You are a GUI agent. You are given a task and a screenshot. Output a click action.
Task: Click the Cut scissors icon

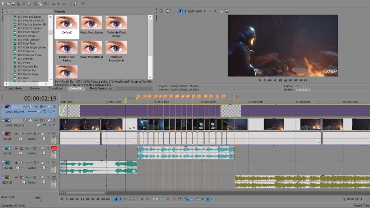(35, 4)
